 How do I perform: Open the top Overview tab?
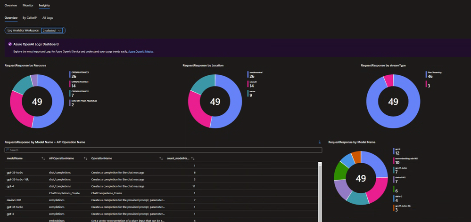[x=11, y=5]
